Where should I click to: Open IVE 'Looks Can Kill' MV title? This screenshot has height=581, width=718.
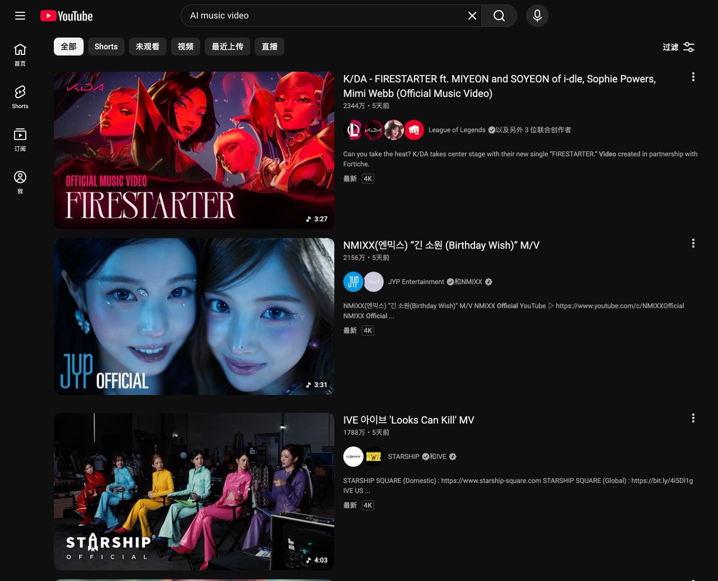tap(409, 420)
